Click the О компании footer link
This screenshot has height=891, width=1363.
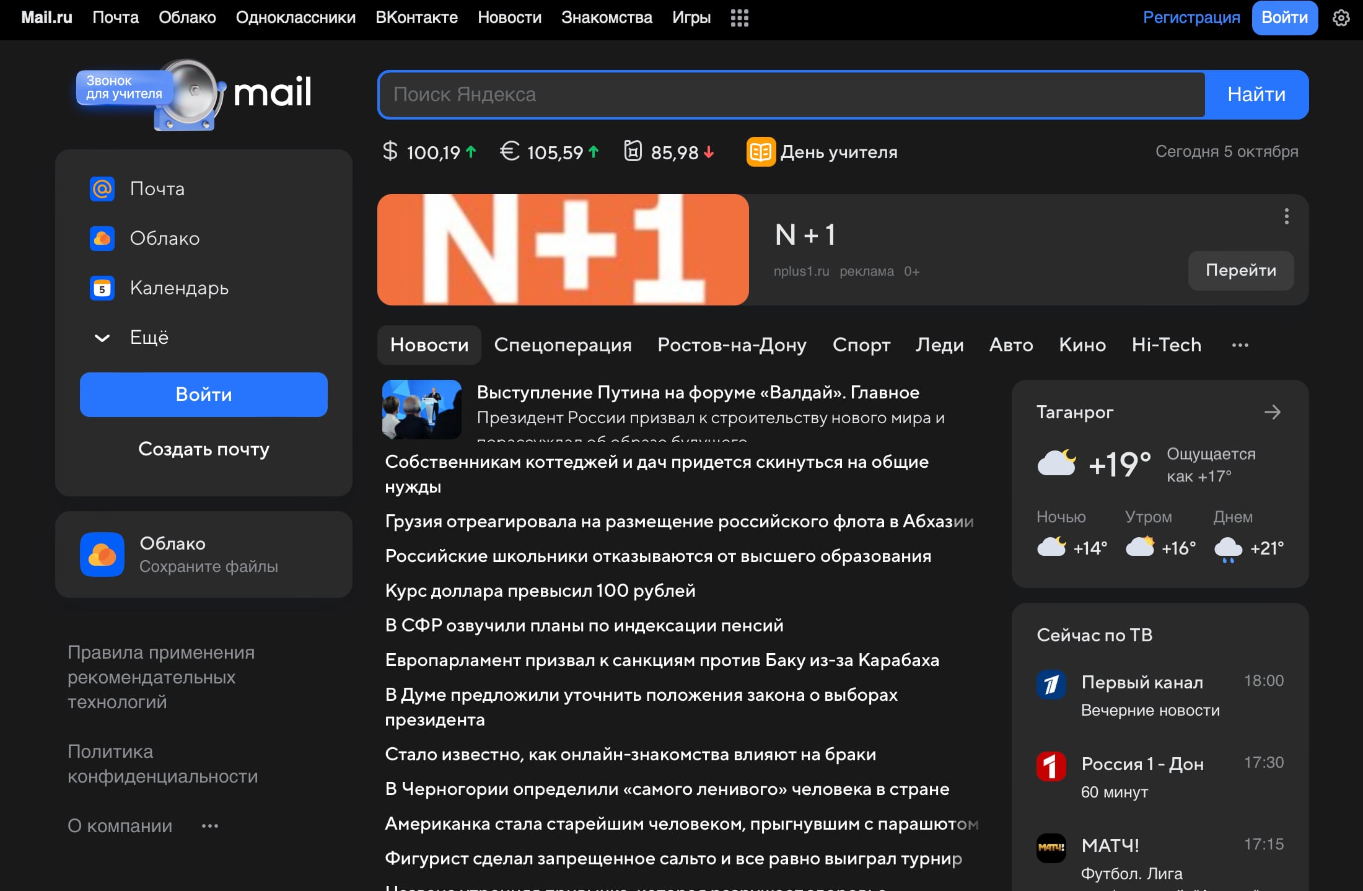pos(120,826)
